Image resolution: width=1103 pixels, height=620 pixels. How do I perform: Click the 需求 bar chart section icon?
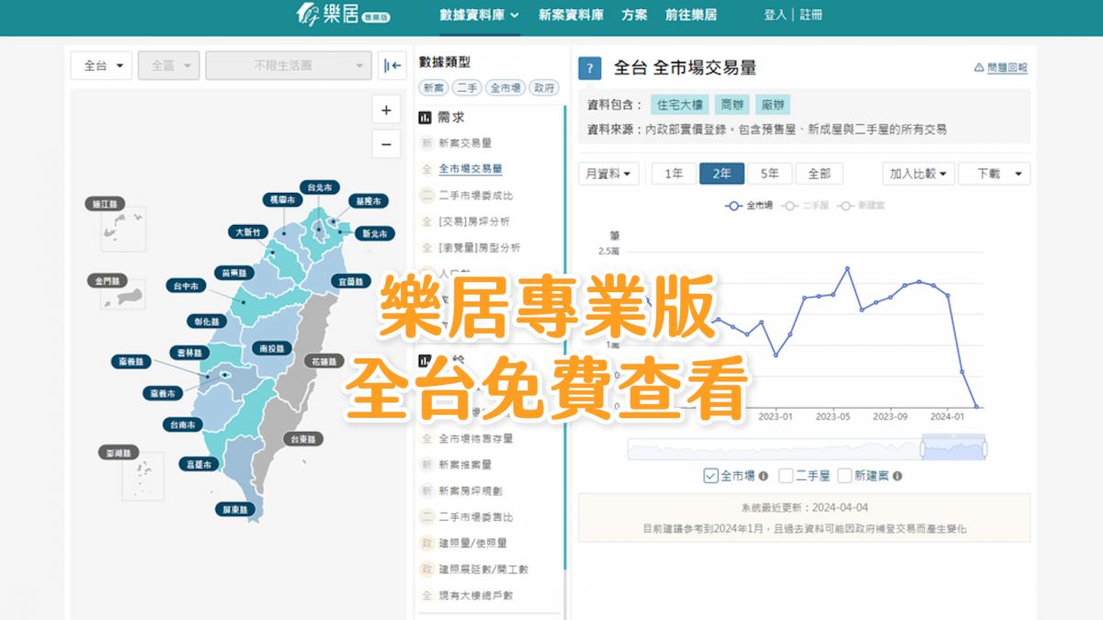point(426,118)
